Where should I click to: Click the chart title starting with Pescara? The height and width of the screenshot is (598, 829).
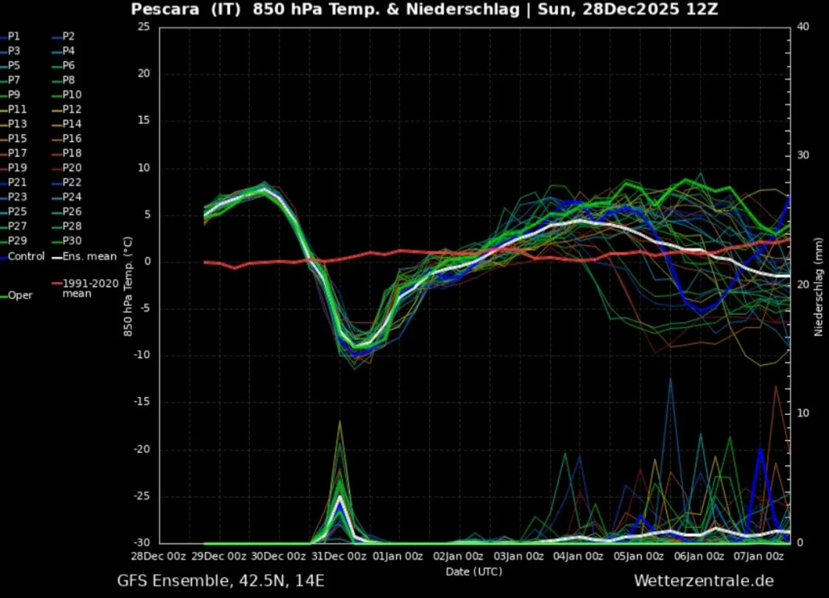(x=425, y=9)
